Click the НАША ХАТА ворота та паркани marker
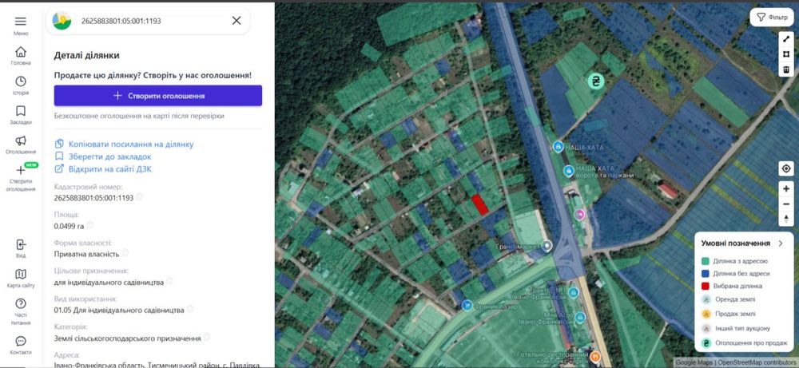 (x=568, y=171)
